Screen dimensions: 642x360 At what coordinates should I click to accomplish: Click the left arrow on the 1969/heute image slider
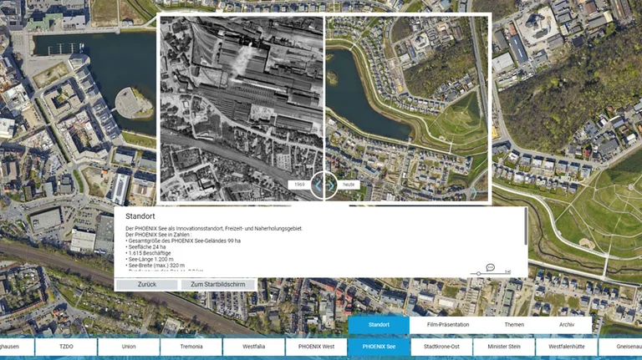[318, 185]
